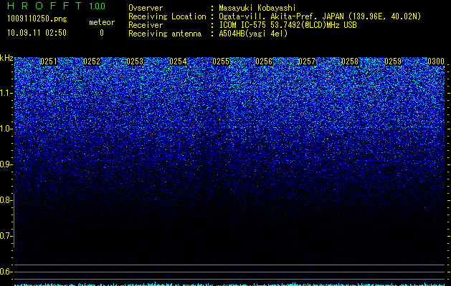Viewport: 451px width, 286px height.
Task: Click the 0300 time marker
Action: (436, 61)
